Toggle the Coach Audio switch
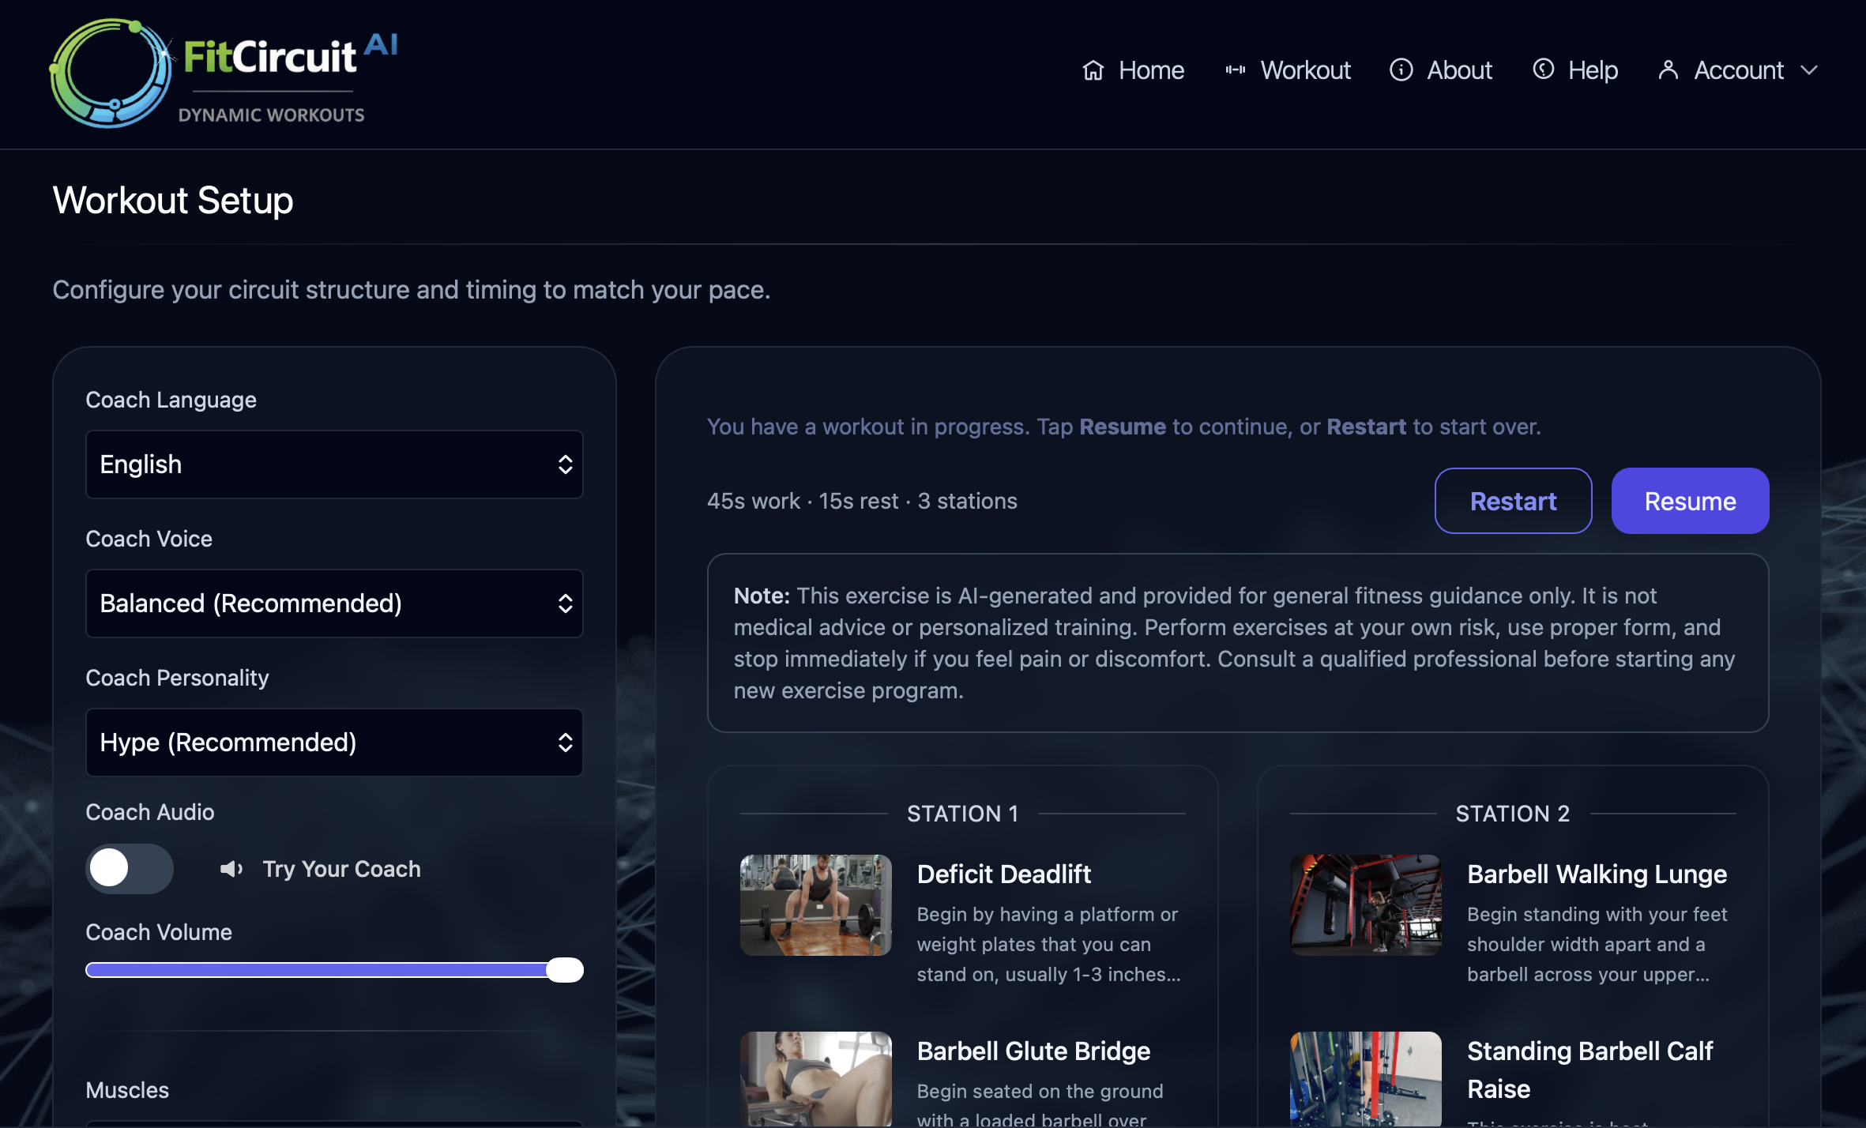The height and width of the screenshot is (1128, 1866). pos(129,869)
